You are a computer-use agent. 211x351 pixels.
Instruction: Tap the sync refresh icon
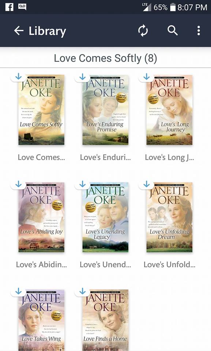(x=143, y=31)
